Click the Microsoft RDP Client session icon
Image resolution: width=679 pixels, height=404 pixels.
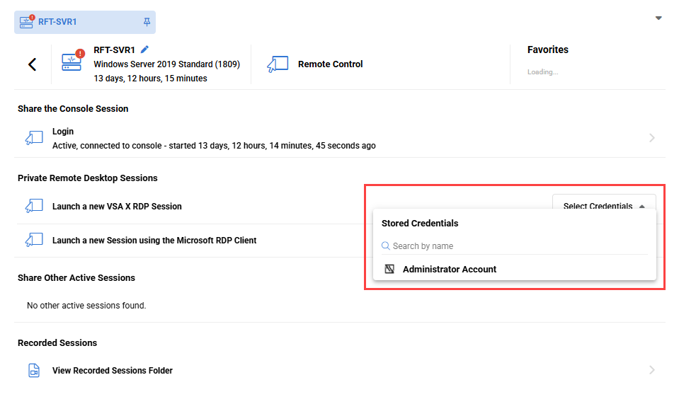click(x=34, y=241)
